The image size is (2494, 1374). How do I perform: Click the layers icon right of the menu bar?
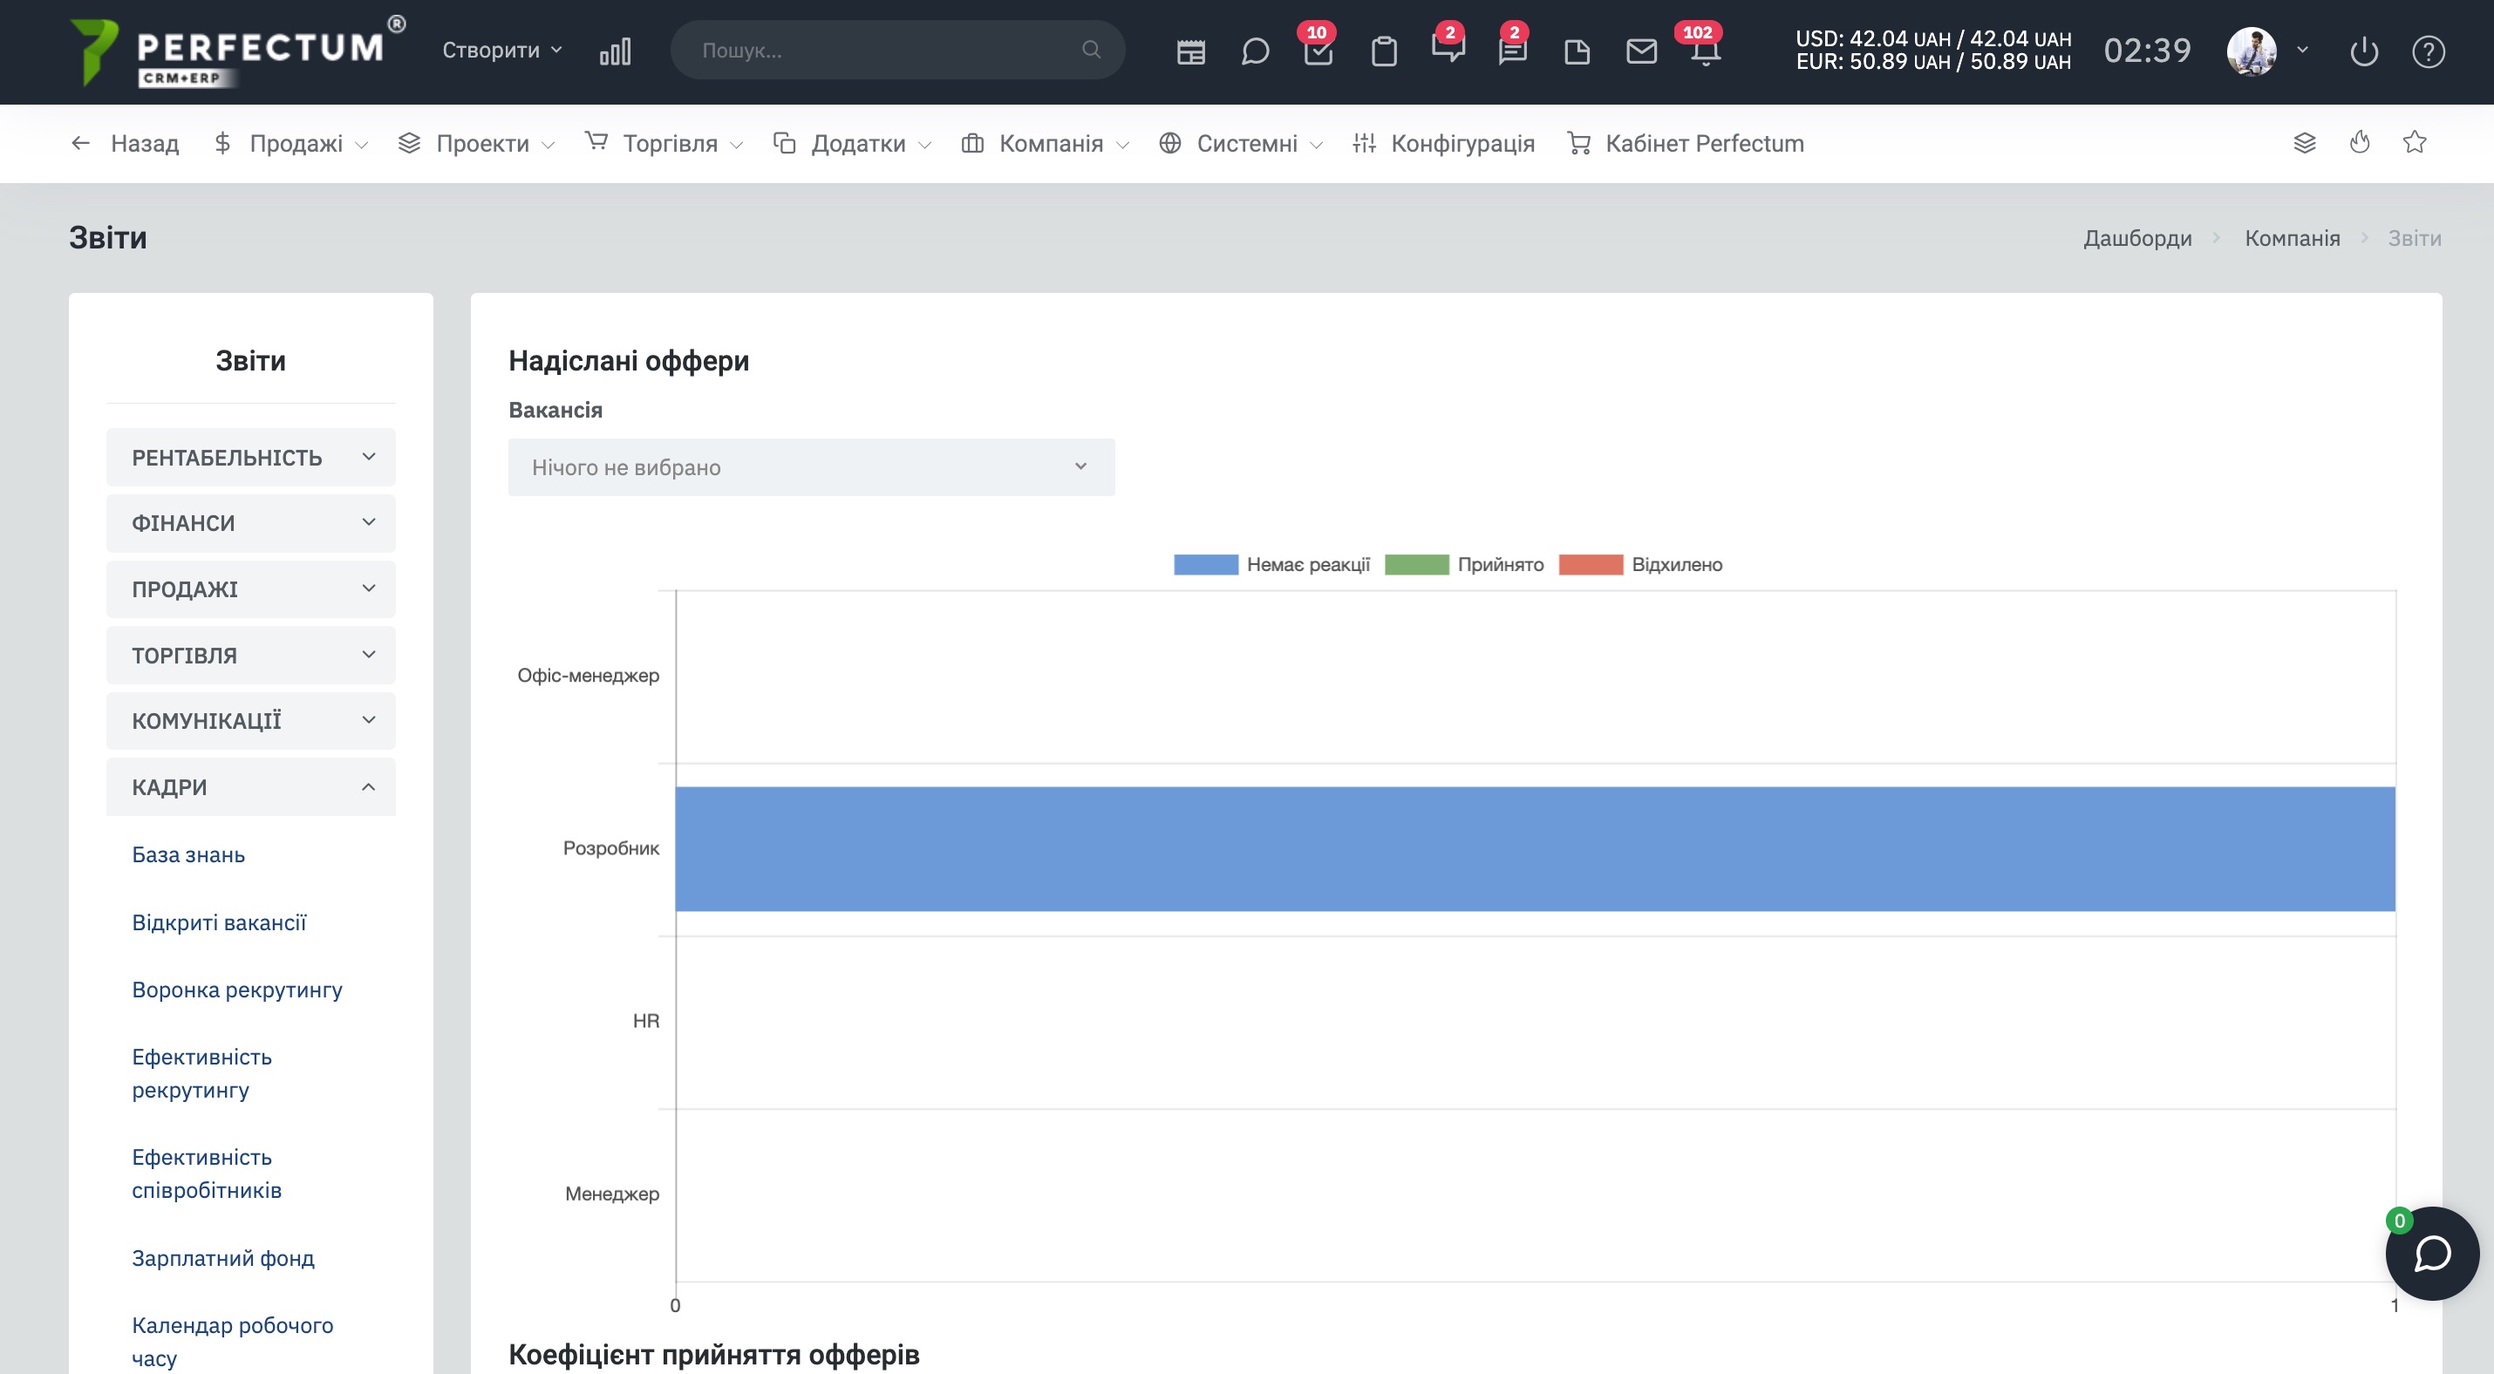click(x=2306, y=143)
